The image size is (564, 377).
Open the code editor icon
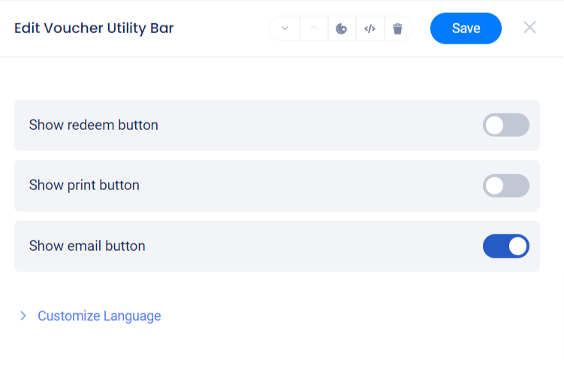tap(369, 29)
